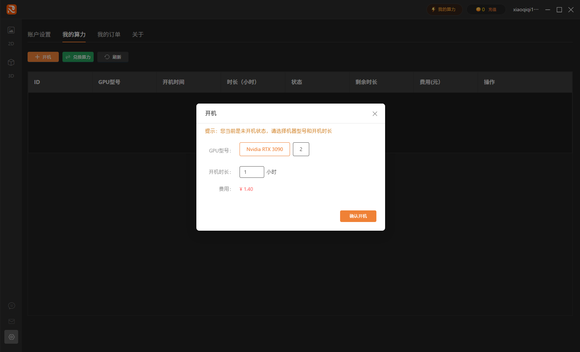The height and width of the screenshot is (352, 580).
Task: Click the green 兑换算力 button
Action: tap(78, 57)
